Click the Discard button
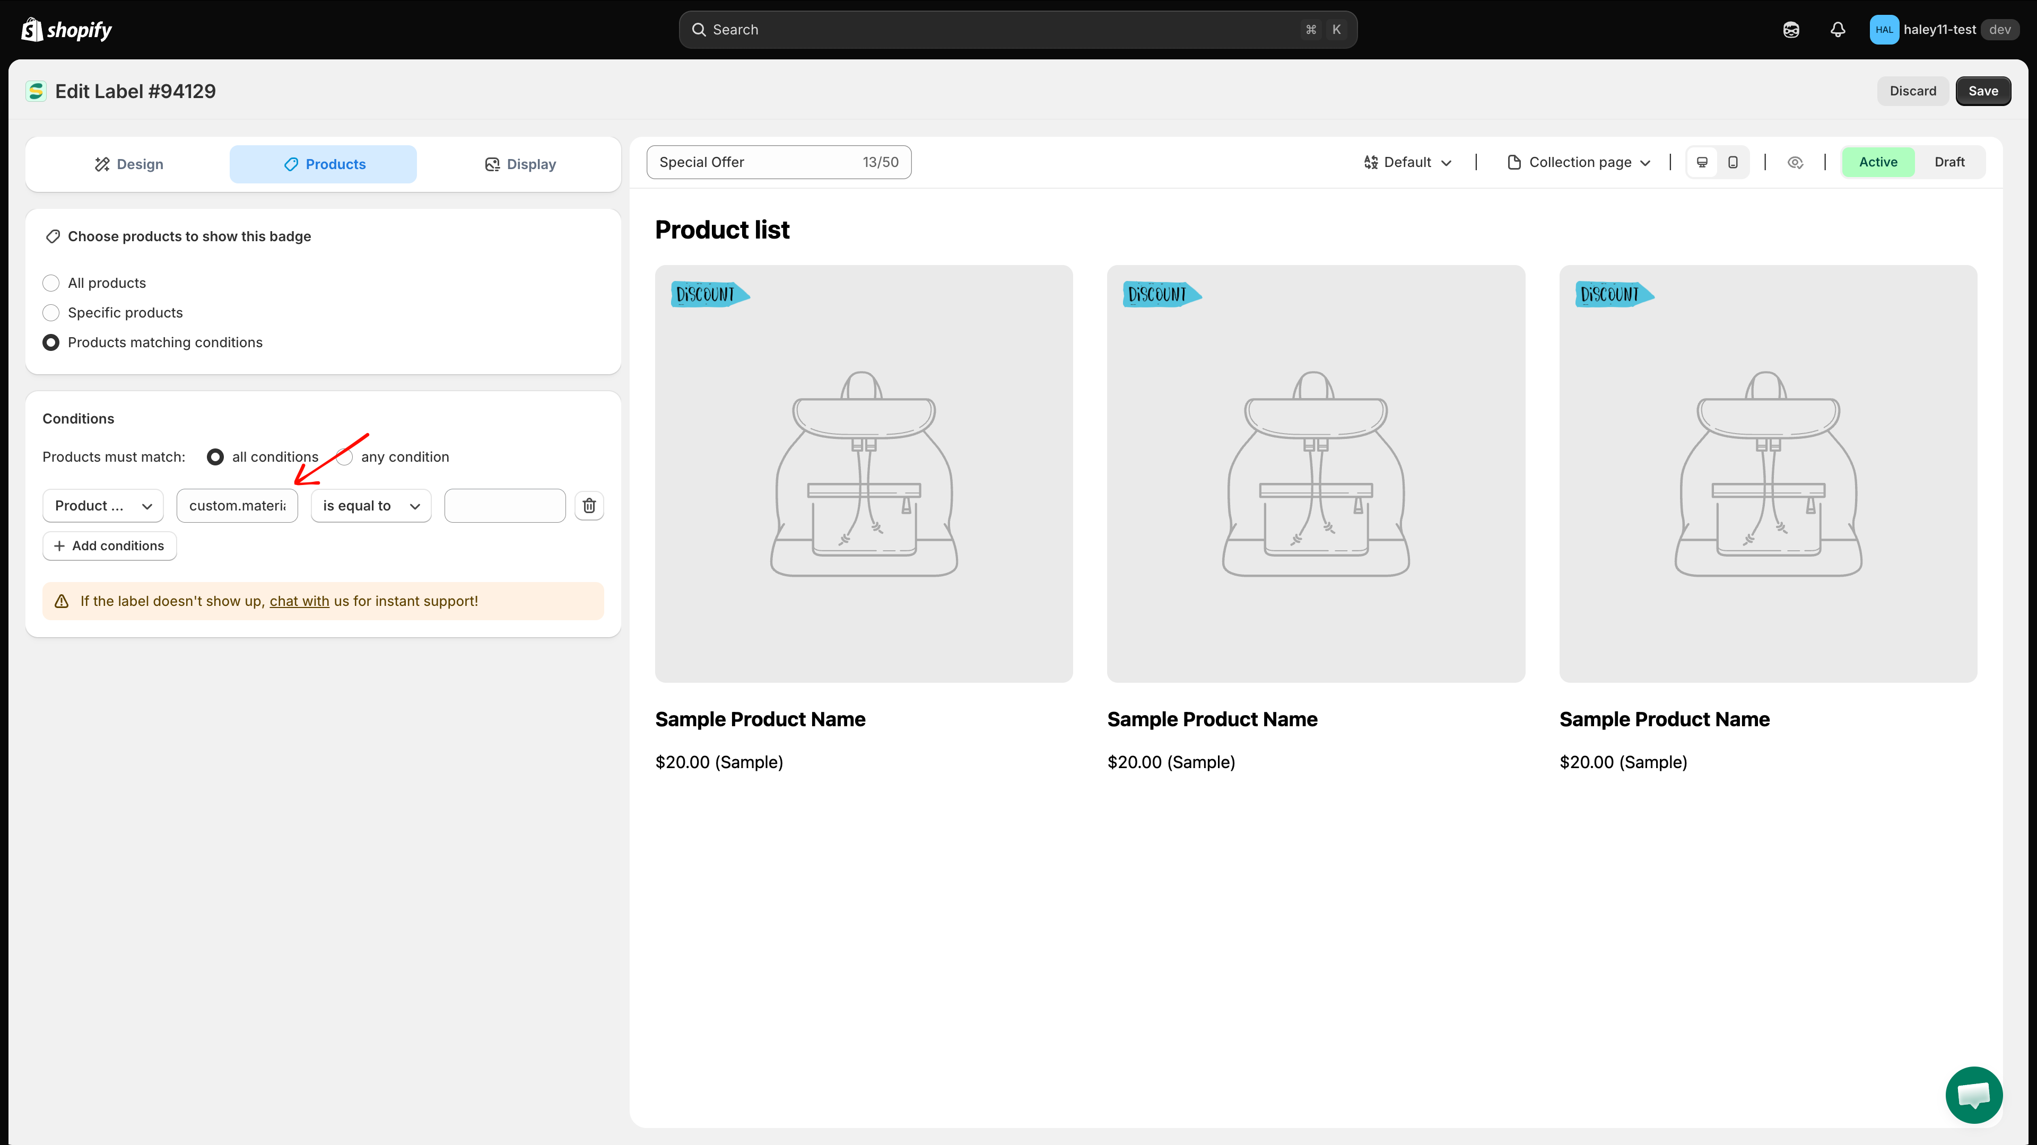The height and width of the screenshot is (1145, 2037). 1913,91
